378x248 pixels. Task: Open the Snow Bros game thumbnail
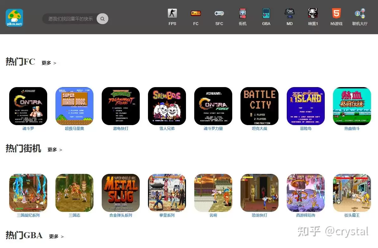tap(167, 106)
